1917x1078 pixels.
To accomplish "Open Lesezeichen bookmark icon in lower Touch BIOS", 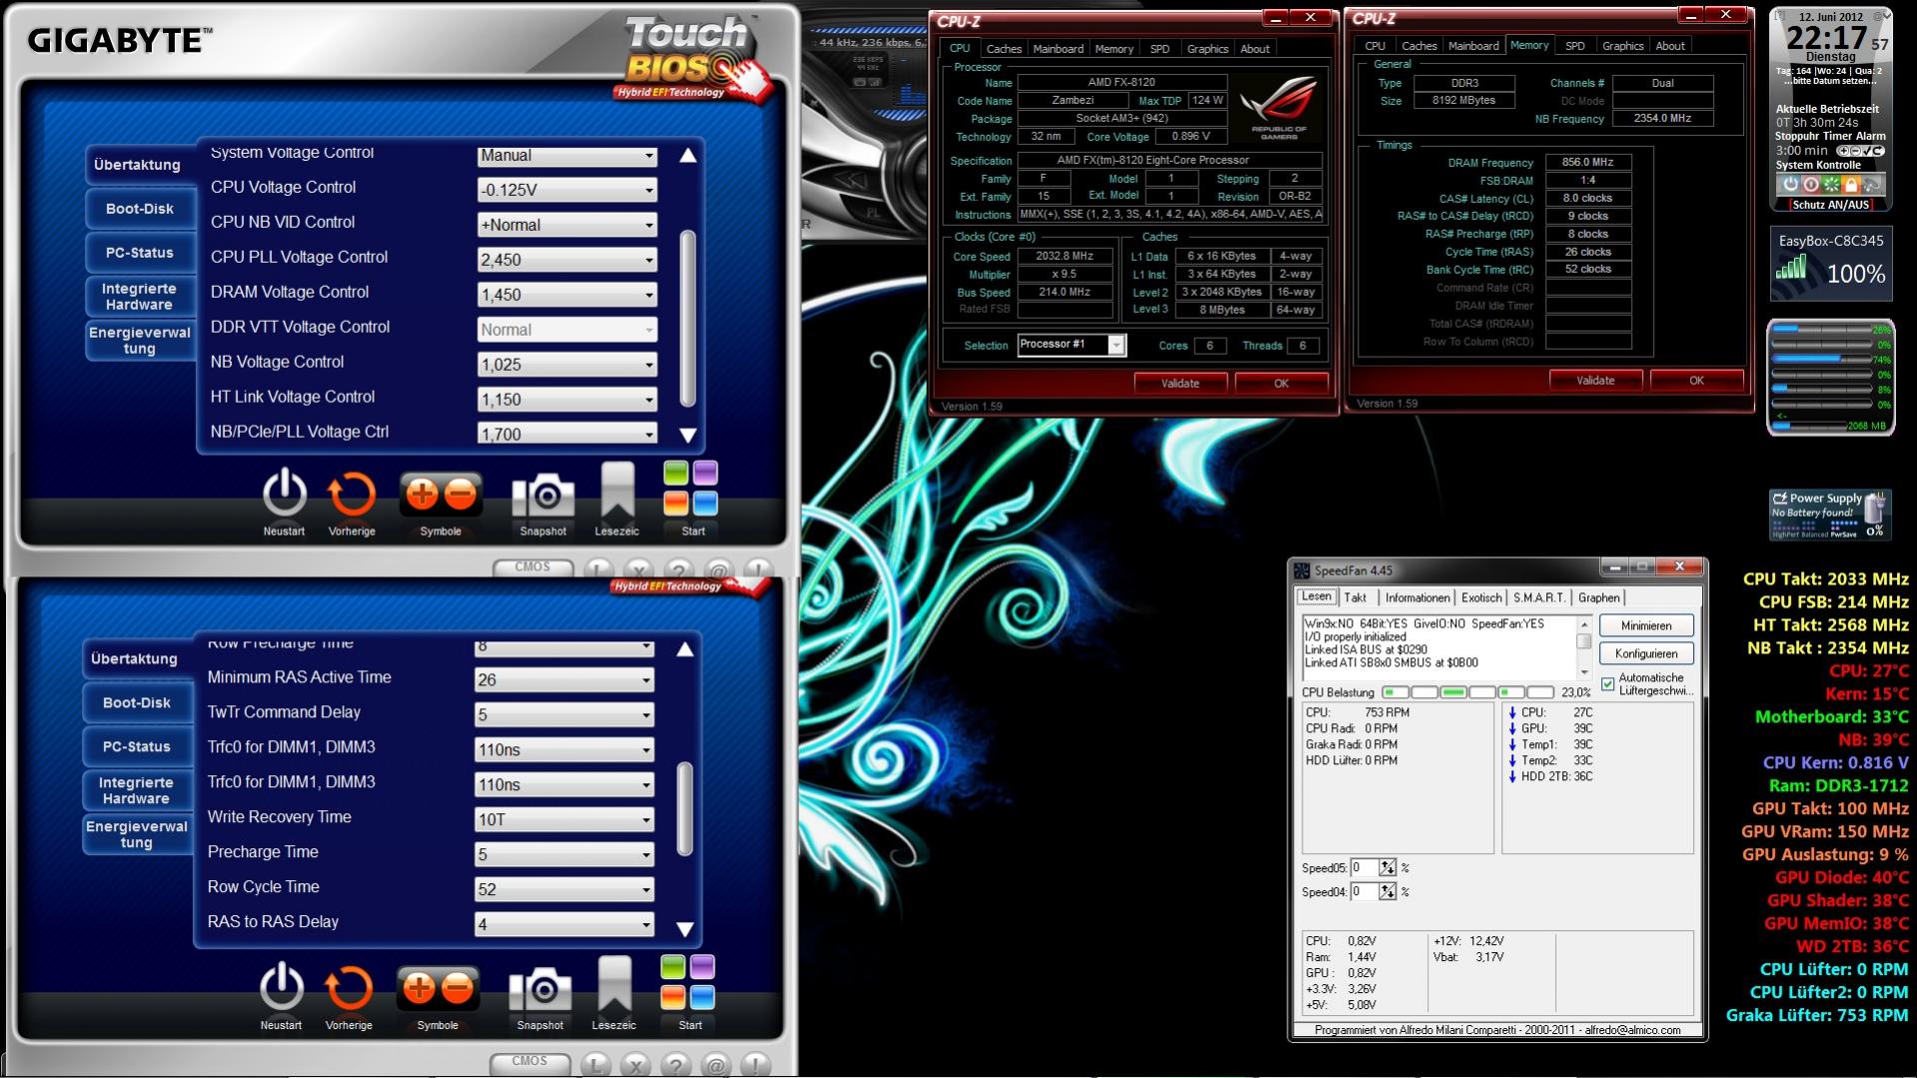I will point(614,984).
